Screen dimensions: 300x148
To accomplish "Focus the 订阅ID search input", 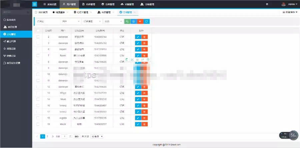I will [x=48, y=21].
